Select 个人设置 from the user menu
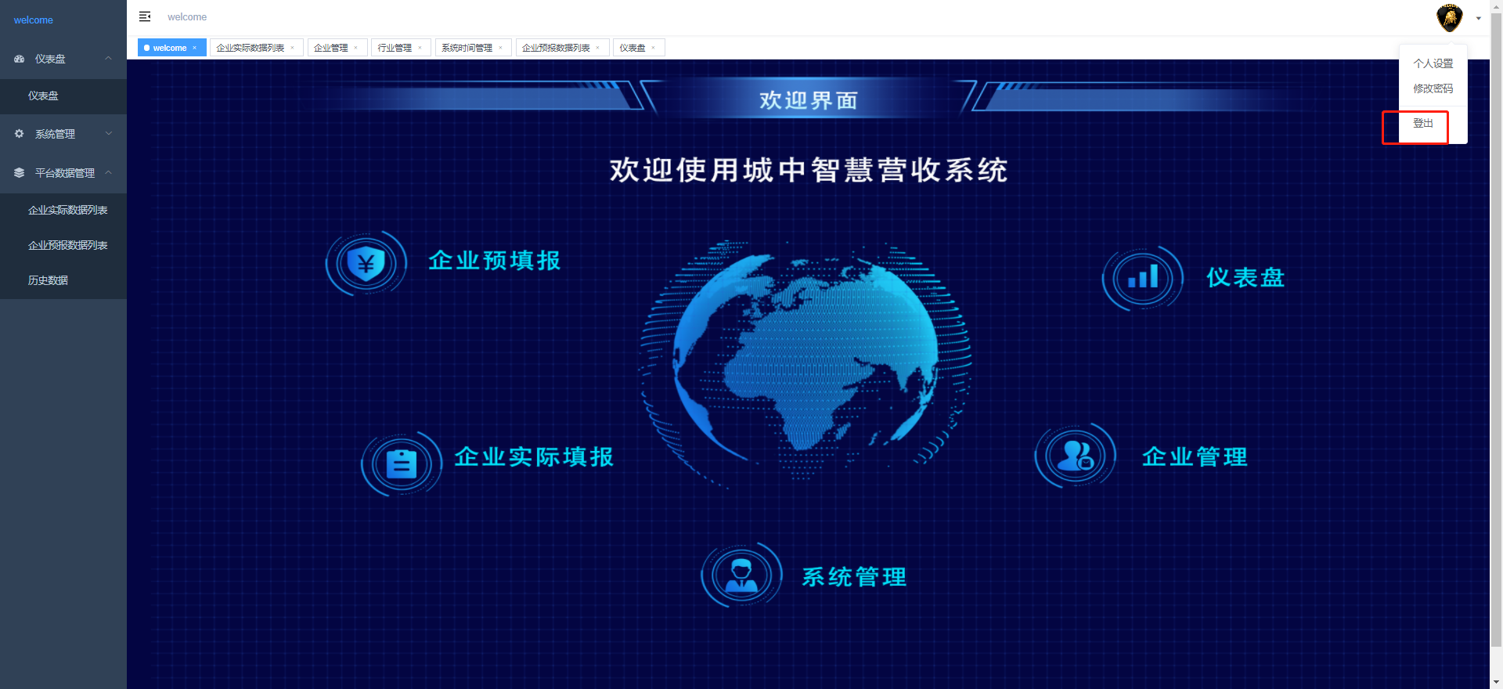 coord(1433,63)
